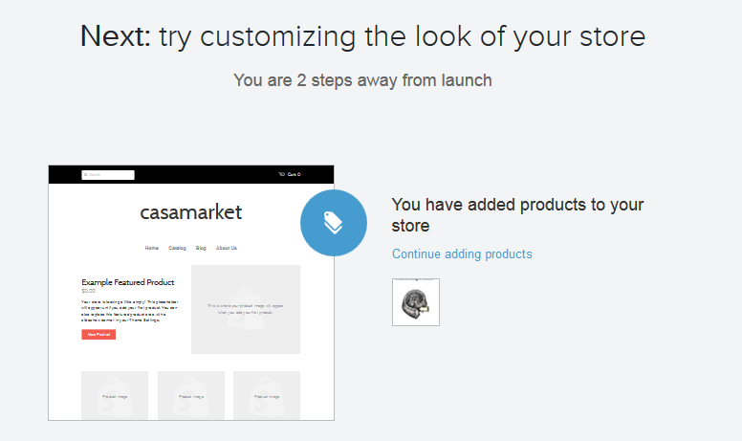Click the "You have added products" heading
This screenshot has height=441, width=742.
[517, 214]
